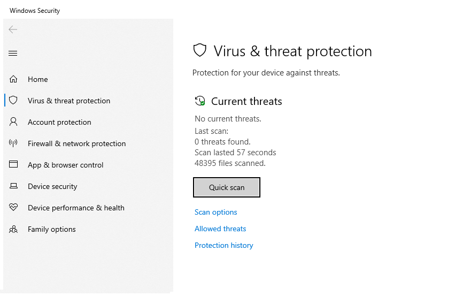The image size is (470, 296).
Task: Open Family options page
Action: [52, 229]
